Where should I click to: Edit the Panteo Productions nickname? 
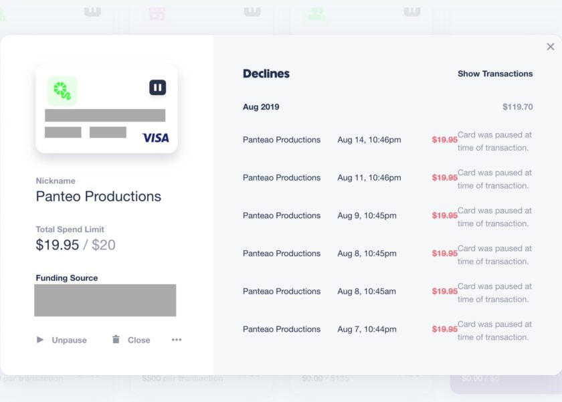(x=98, y=197)
